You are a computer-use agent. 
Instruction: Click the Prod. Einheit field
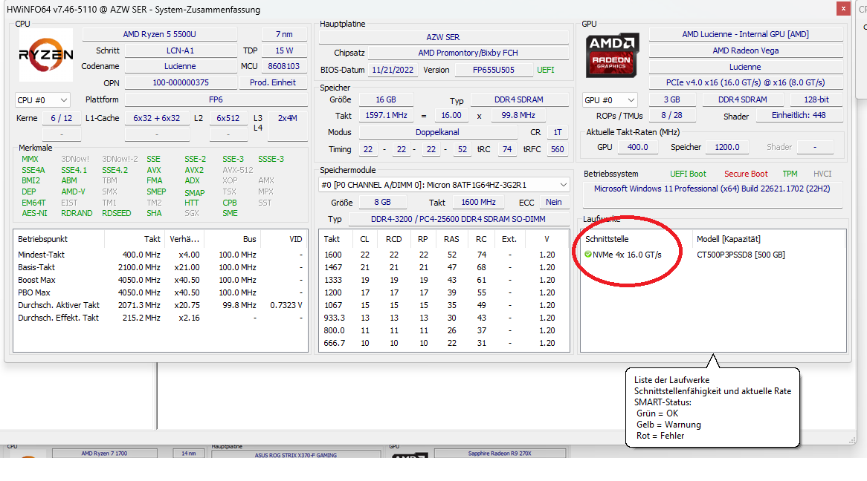click(x=273, y=82)
